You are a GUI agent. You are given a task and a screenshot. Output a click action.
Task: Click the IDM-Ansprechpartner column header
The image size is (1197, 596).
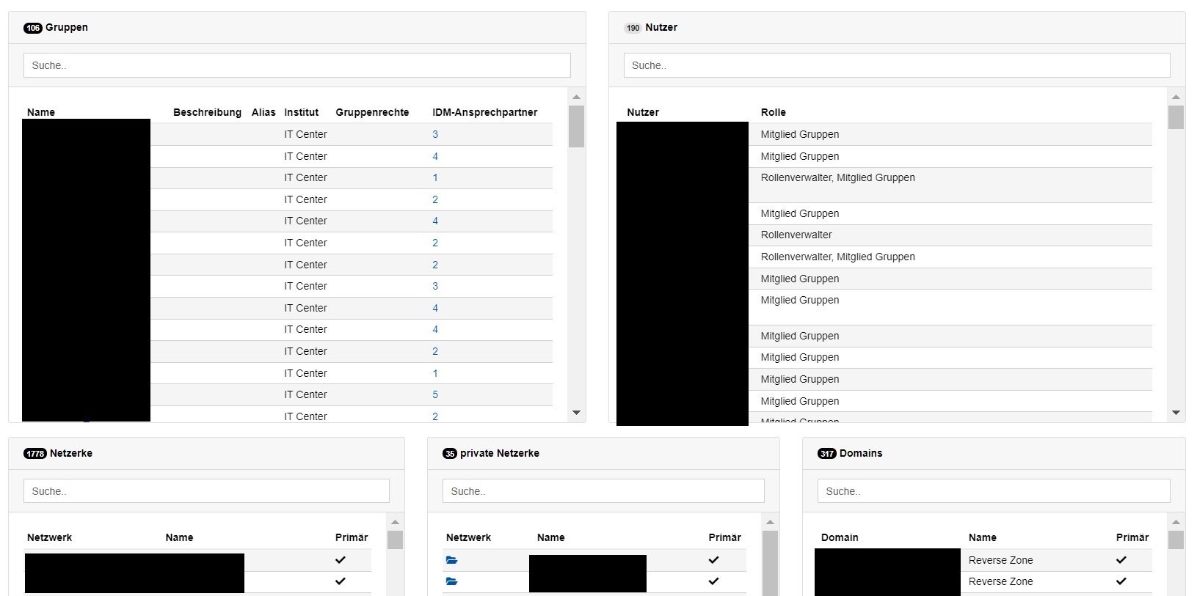coord(485,112)
